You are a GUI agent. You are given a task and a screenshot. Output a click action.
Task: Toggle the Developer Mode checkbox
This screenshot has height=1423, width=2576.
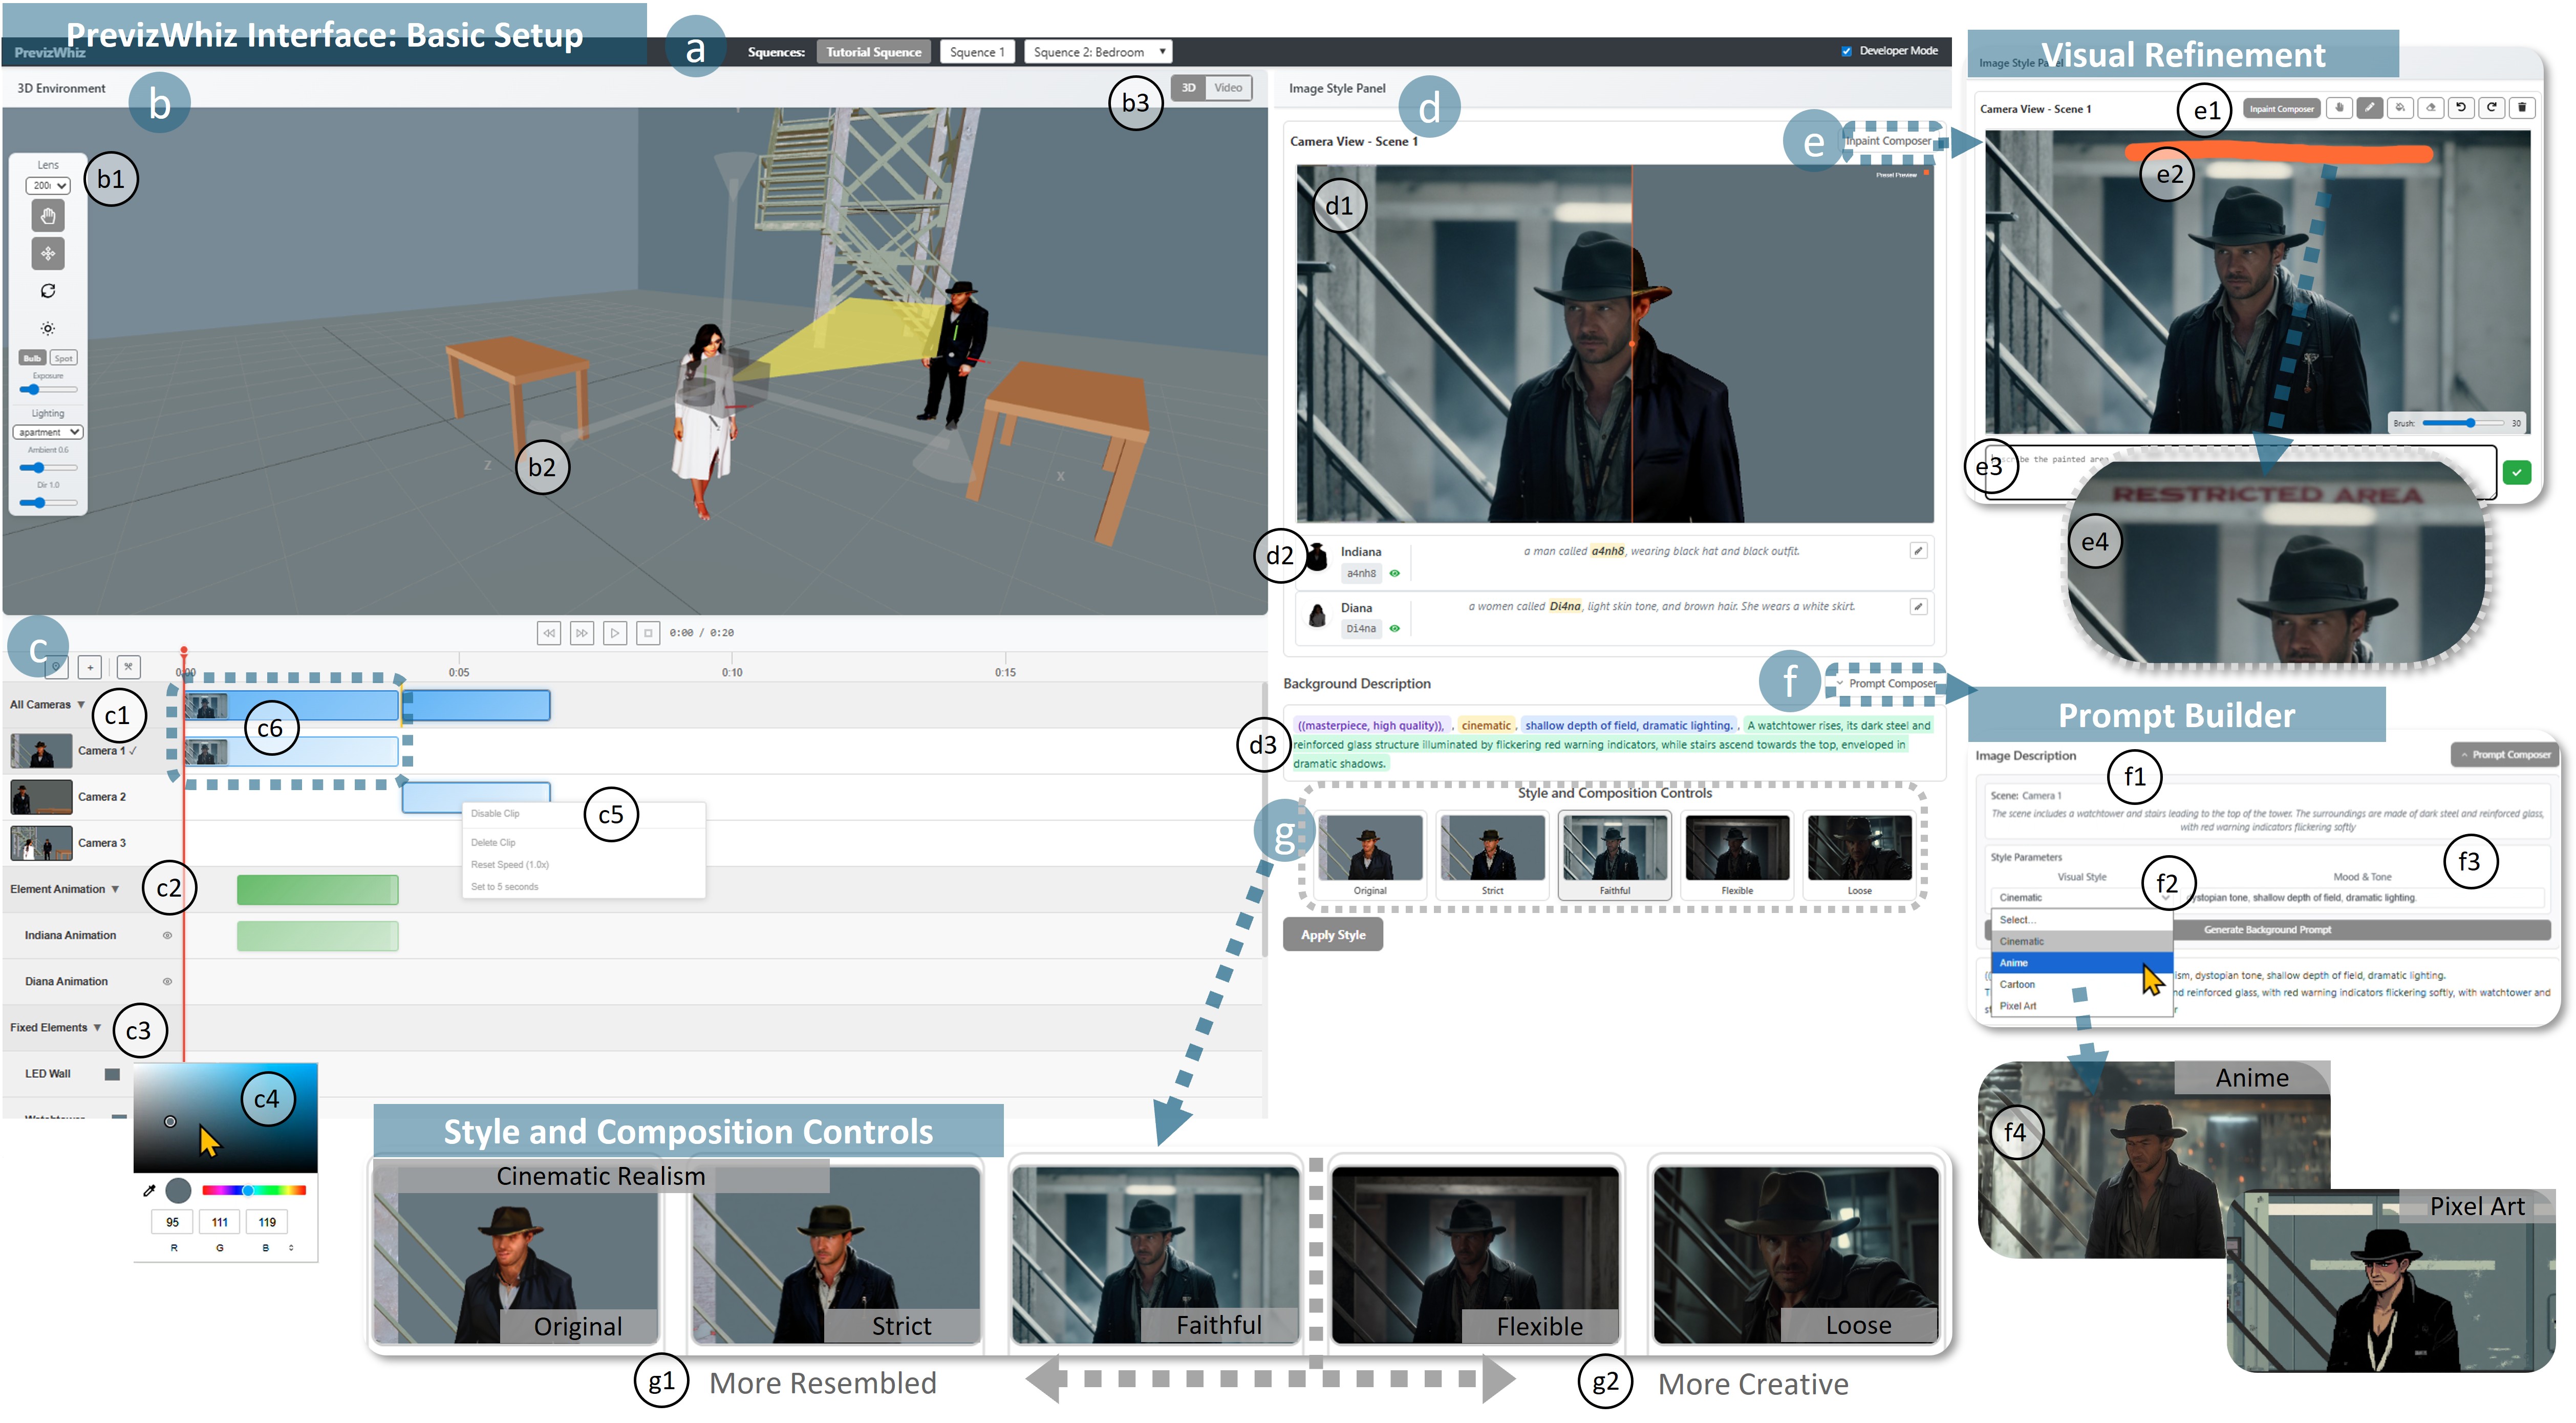(1846, 51)
